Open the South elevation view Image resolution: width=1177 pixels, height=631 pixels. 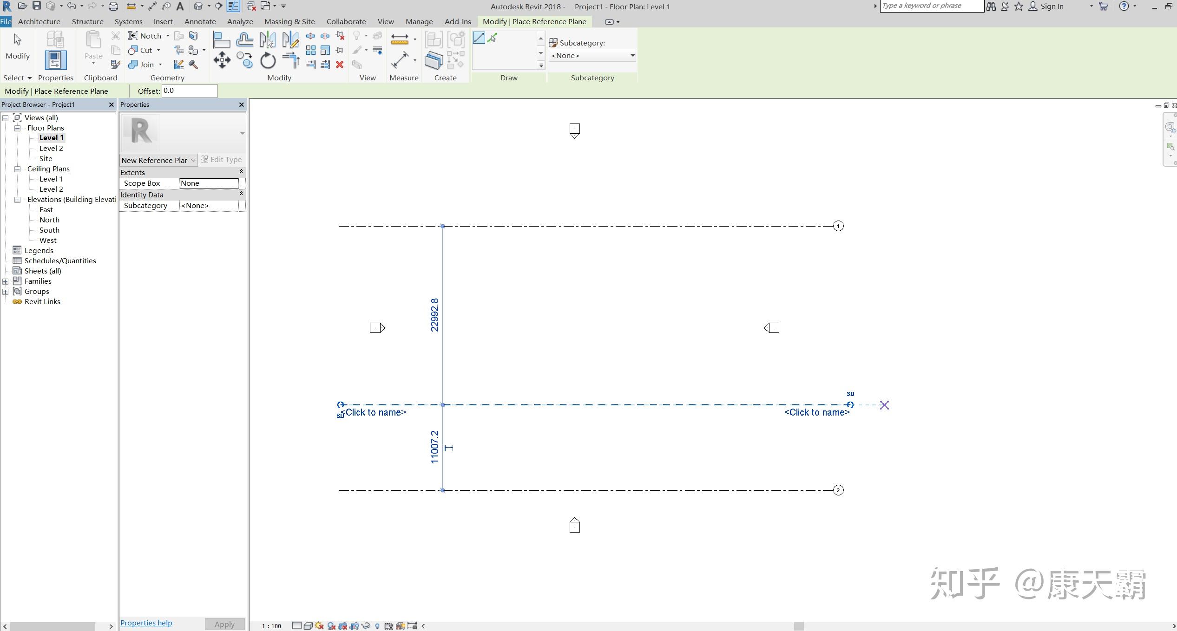pyautogui.click(x=49, y=230)
